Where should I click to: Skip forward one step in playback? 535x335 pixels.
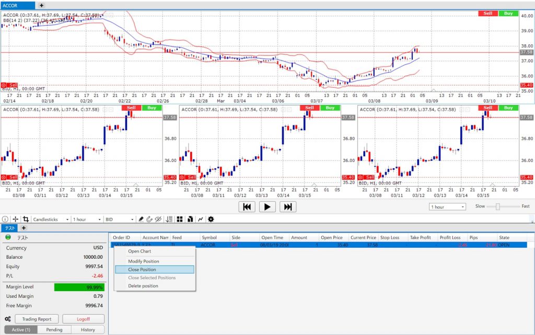coord(288,207)
